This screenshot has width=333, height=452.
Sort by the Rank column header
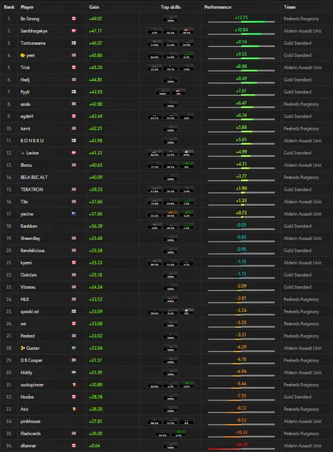9,7
